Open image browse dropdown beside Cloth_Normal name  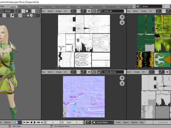100,72
